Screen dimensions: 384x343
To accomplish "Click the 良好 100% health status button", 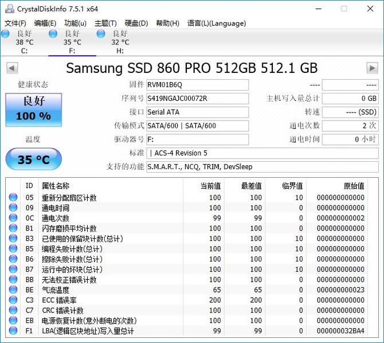I will coord(33,109).
